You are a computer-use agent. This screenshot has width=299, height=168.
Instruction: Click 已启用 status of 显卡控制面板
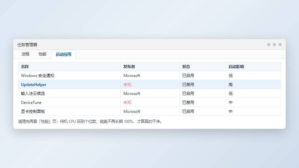[x=188, y=112]
